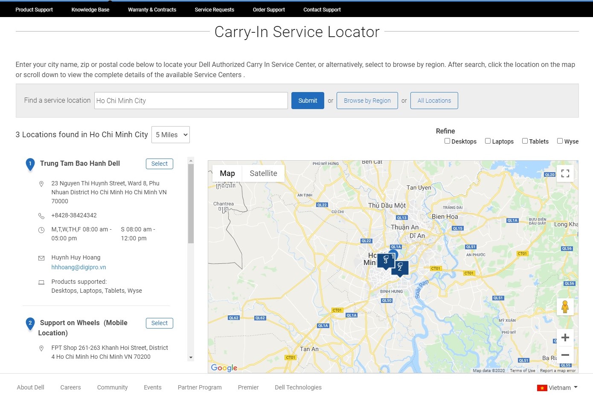Click All Locations button
This screenshot has height=395, width=593.
pos(434,101)
